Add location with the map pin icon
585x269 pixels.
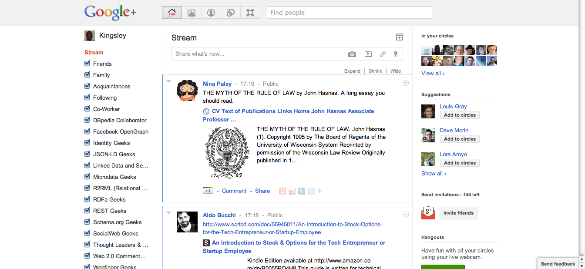point(396,54)
